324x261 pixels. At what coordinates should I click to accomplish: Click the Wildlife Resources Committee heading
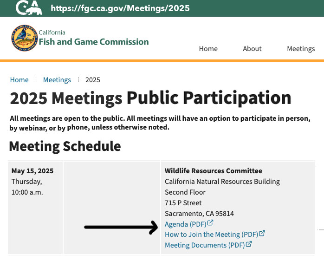[214, 171]
